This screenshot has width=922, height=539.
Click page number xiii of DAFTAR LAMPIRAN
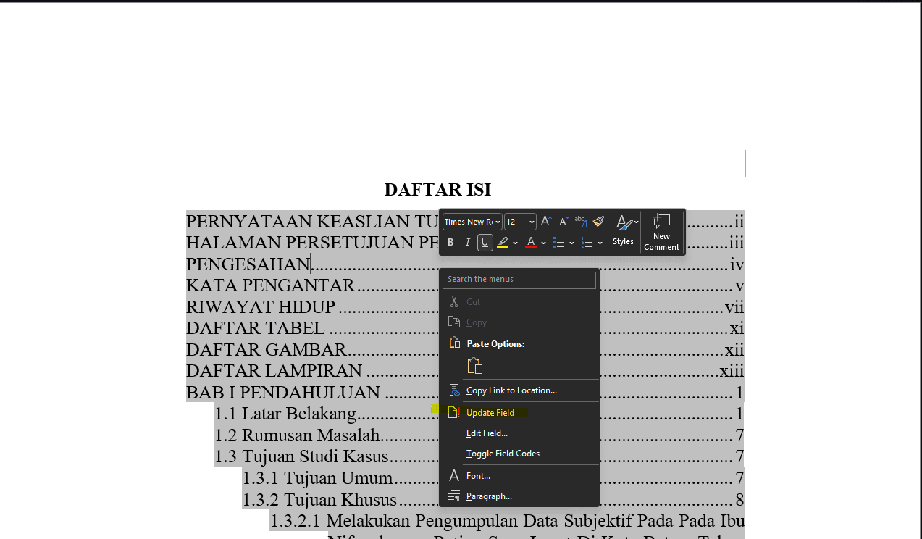[x=732, y=371]
